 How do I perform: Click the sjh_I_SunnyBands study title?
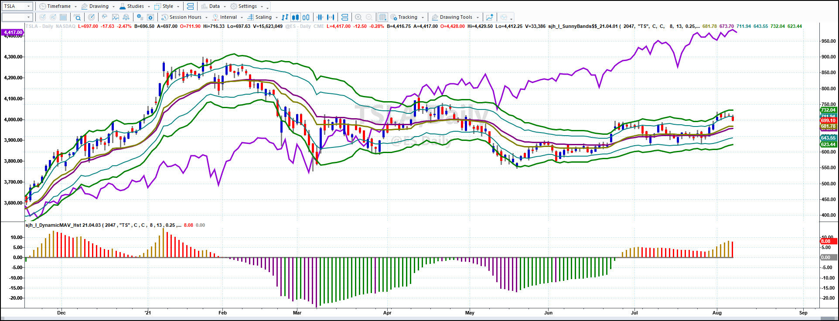(583, 26)
